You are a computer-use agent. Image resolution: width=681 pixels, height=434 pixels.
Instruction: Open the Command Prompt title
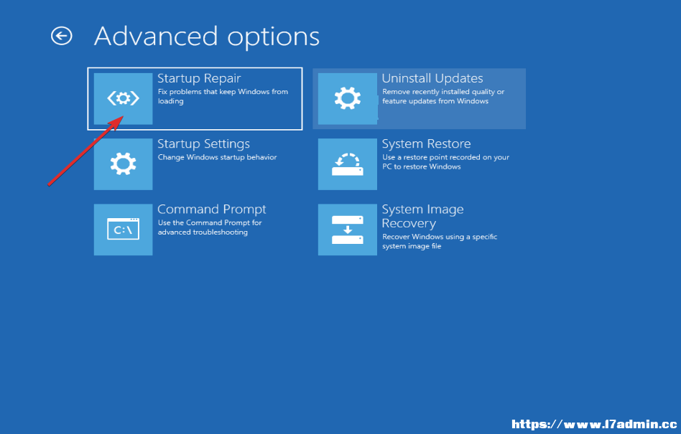(x=211, y=209)
